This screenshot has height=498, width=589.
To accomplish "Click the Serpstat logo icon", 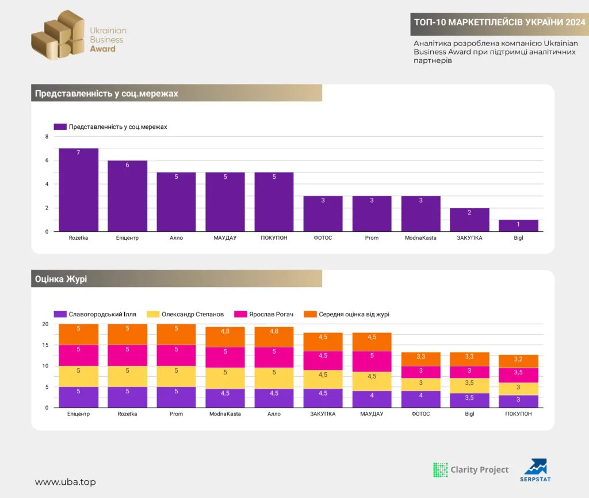I will [x=536, y=470].
